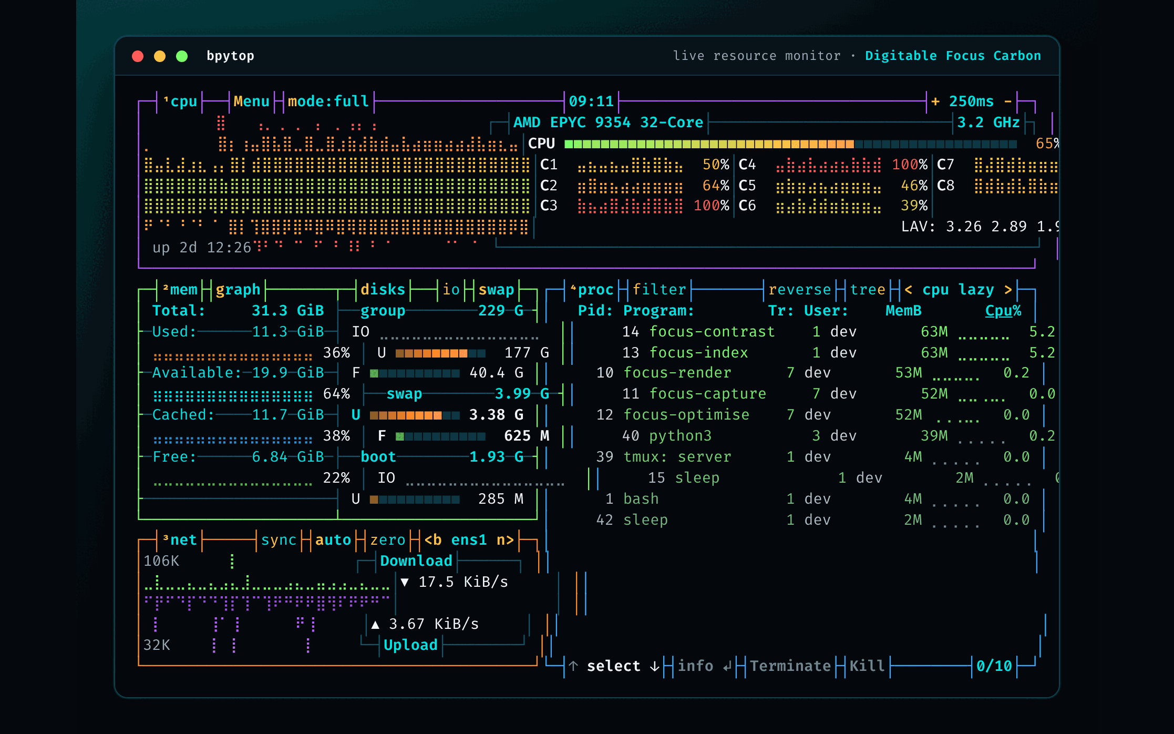Image resolution: width=1174 pixels, height=734 pixels.
Task: Click the Program: column header
Action: coord(658,310)
